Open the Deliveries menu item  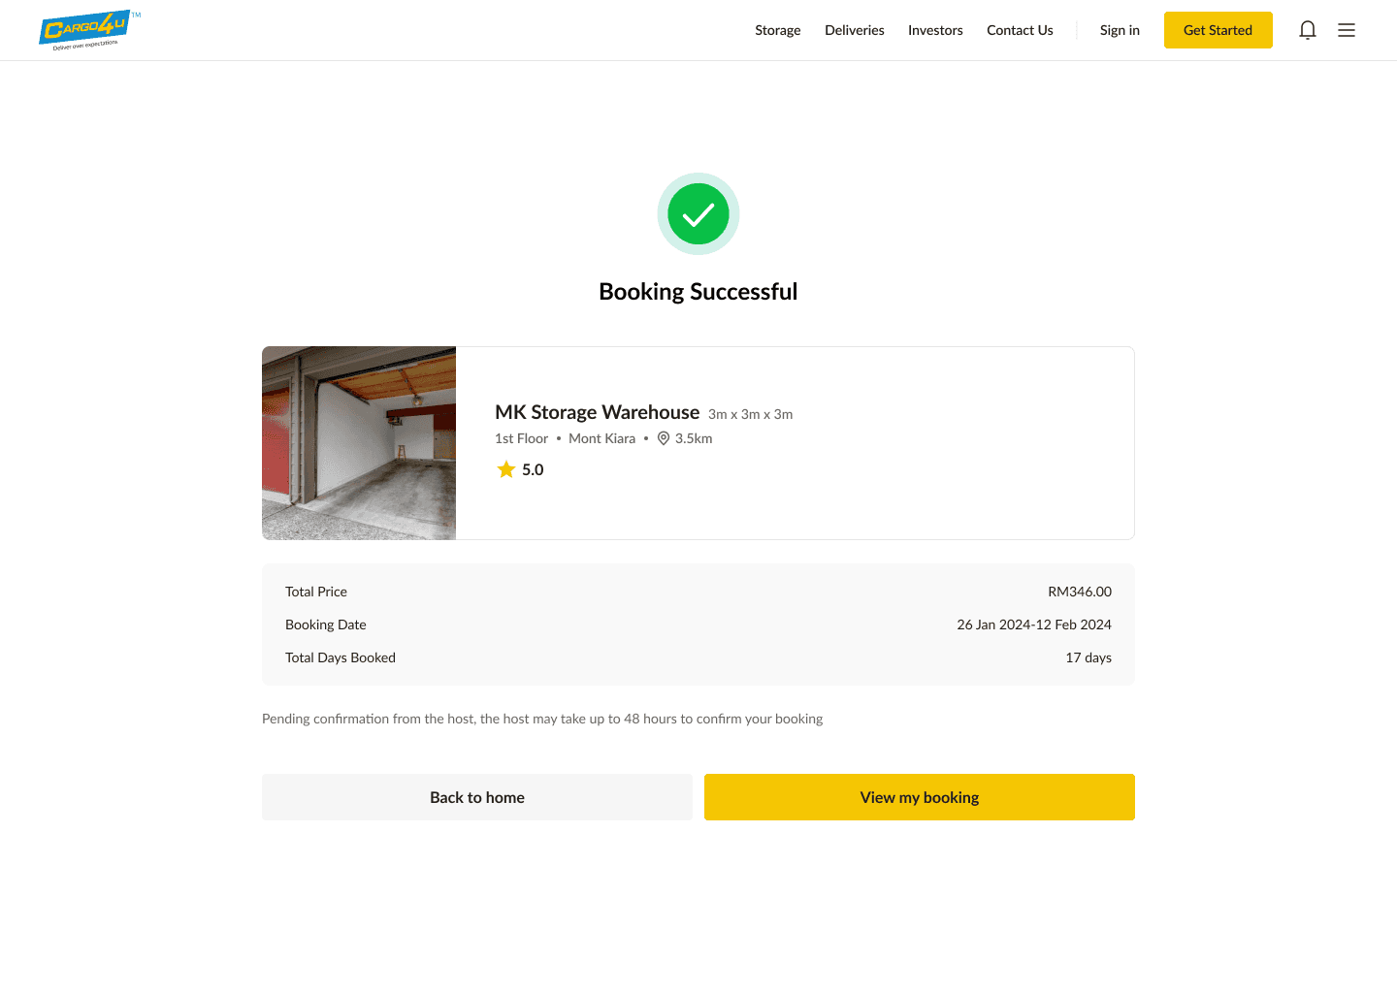(855, 30)
